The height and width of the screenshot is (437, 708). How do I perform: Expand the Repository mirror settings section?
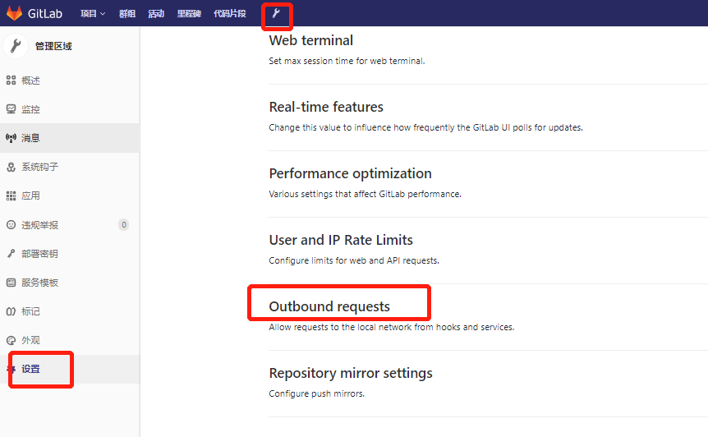click(x=351, y=373)
